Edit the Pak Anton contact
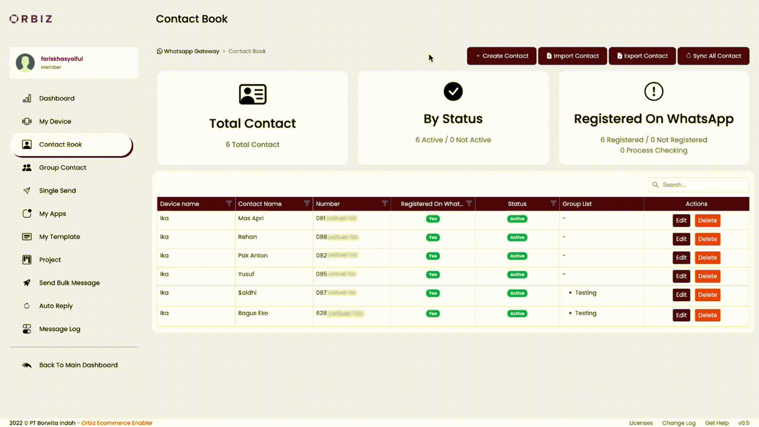 [x=681, y=257]
